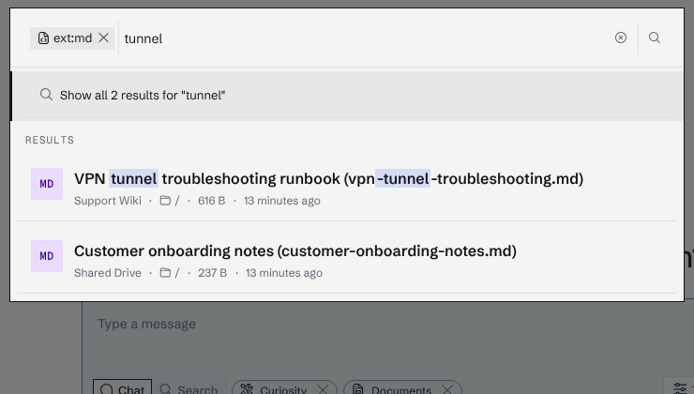Click the Support Wiki source label
694x394 pixels.
pyautogui.click(x=108, y=201)
